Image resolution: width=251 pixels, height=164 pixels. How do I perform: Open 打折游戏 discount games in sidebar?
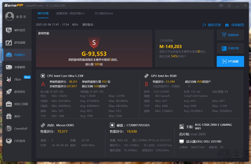coord(17,141)
